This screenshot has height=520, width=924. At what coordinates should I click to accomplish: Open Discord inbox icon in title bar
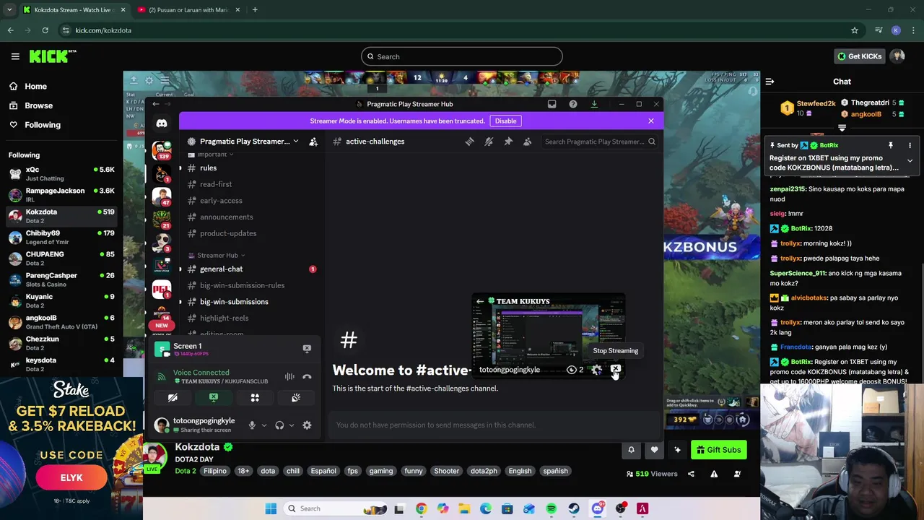tap(552, 104)
